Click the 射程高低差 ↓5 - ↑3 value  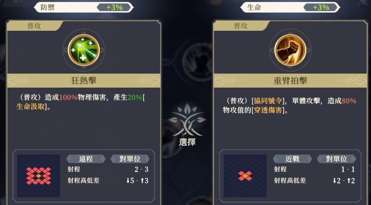(x=137, y=181)
